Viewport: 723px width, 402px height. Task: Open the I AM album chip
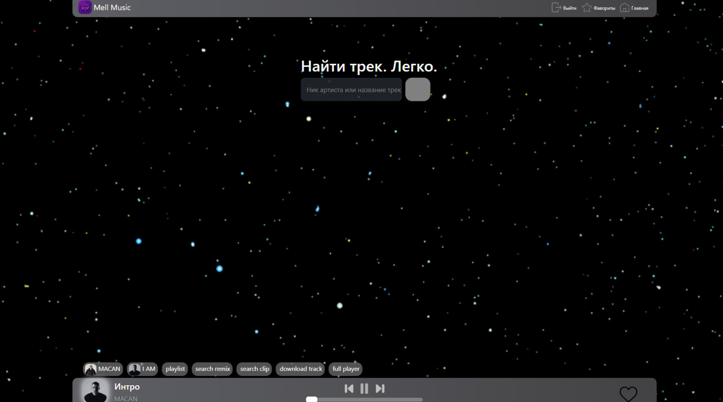tap(142, 369)
